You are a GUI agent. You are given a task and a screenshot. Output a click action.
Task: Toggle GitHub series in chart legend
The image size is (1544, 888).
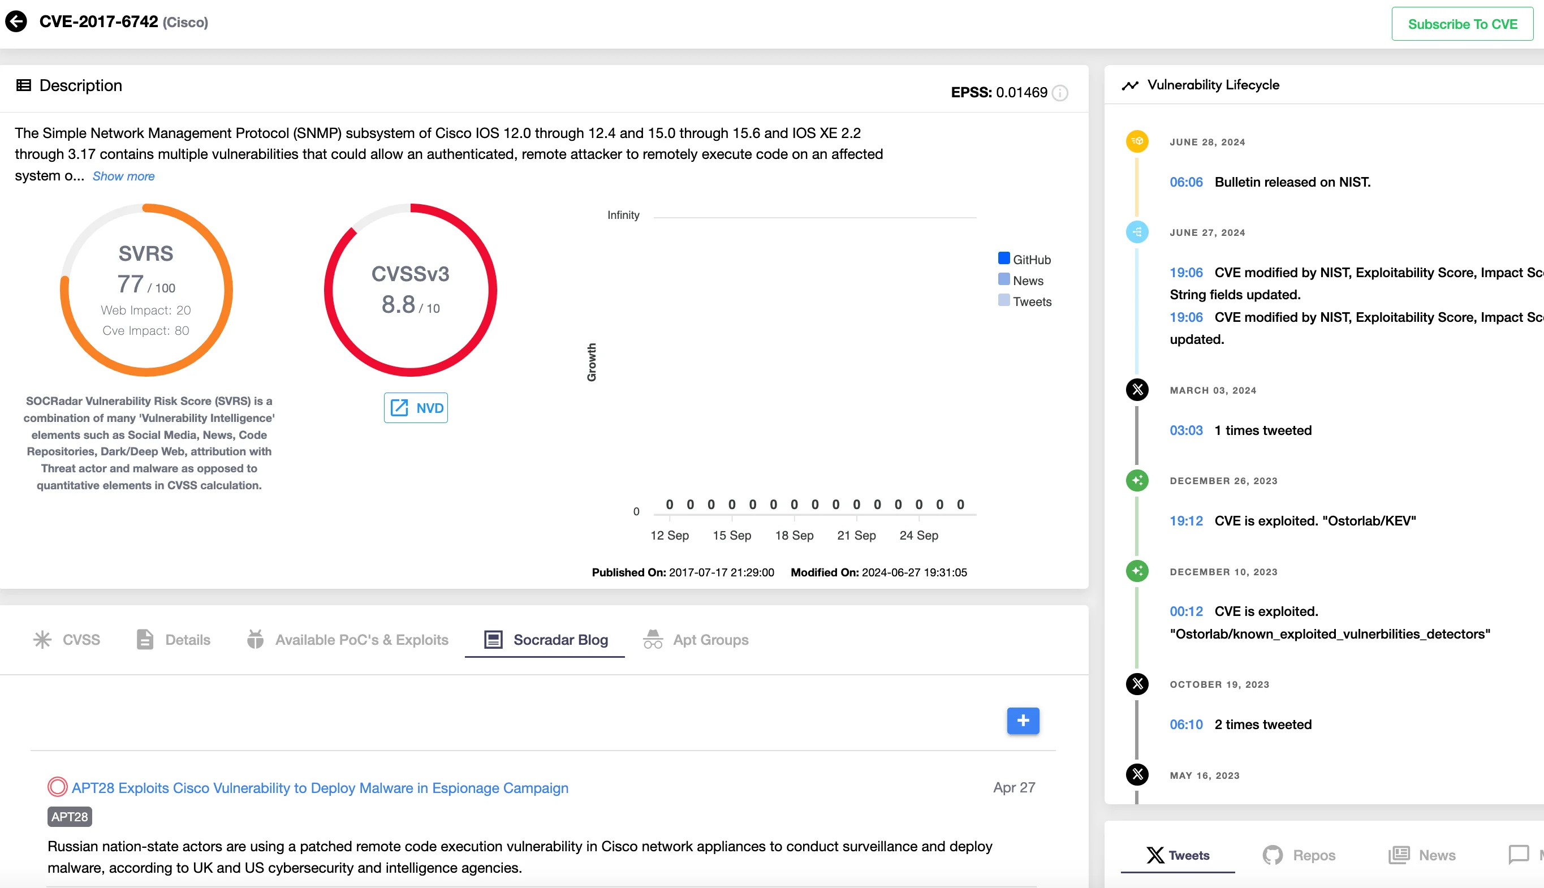point(1024,259)
